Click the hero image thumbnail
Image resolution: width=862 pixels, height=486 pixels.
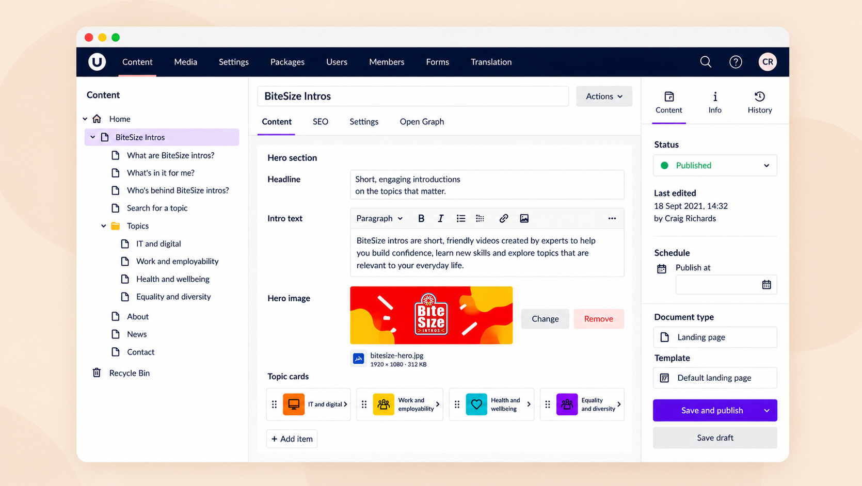pos(432,315)
